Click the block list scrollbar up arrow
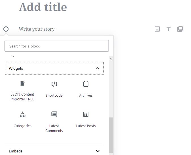The width and height of the screenshot is (191, 155). (x=111, y=59)
